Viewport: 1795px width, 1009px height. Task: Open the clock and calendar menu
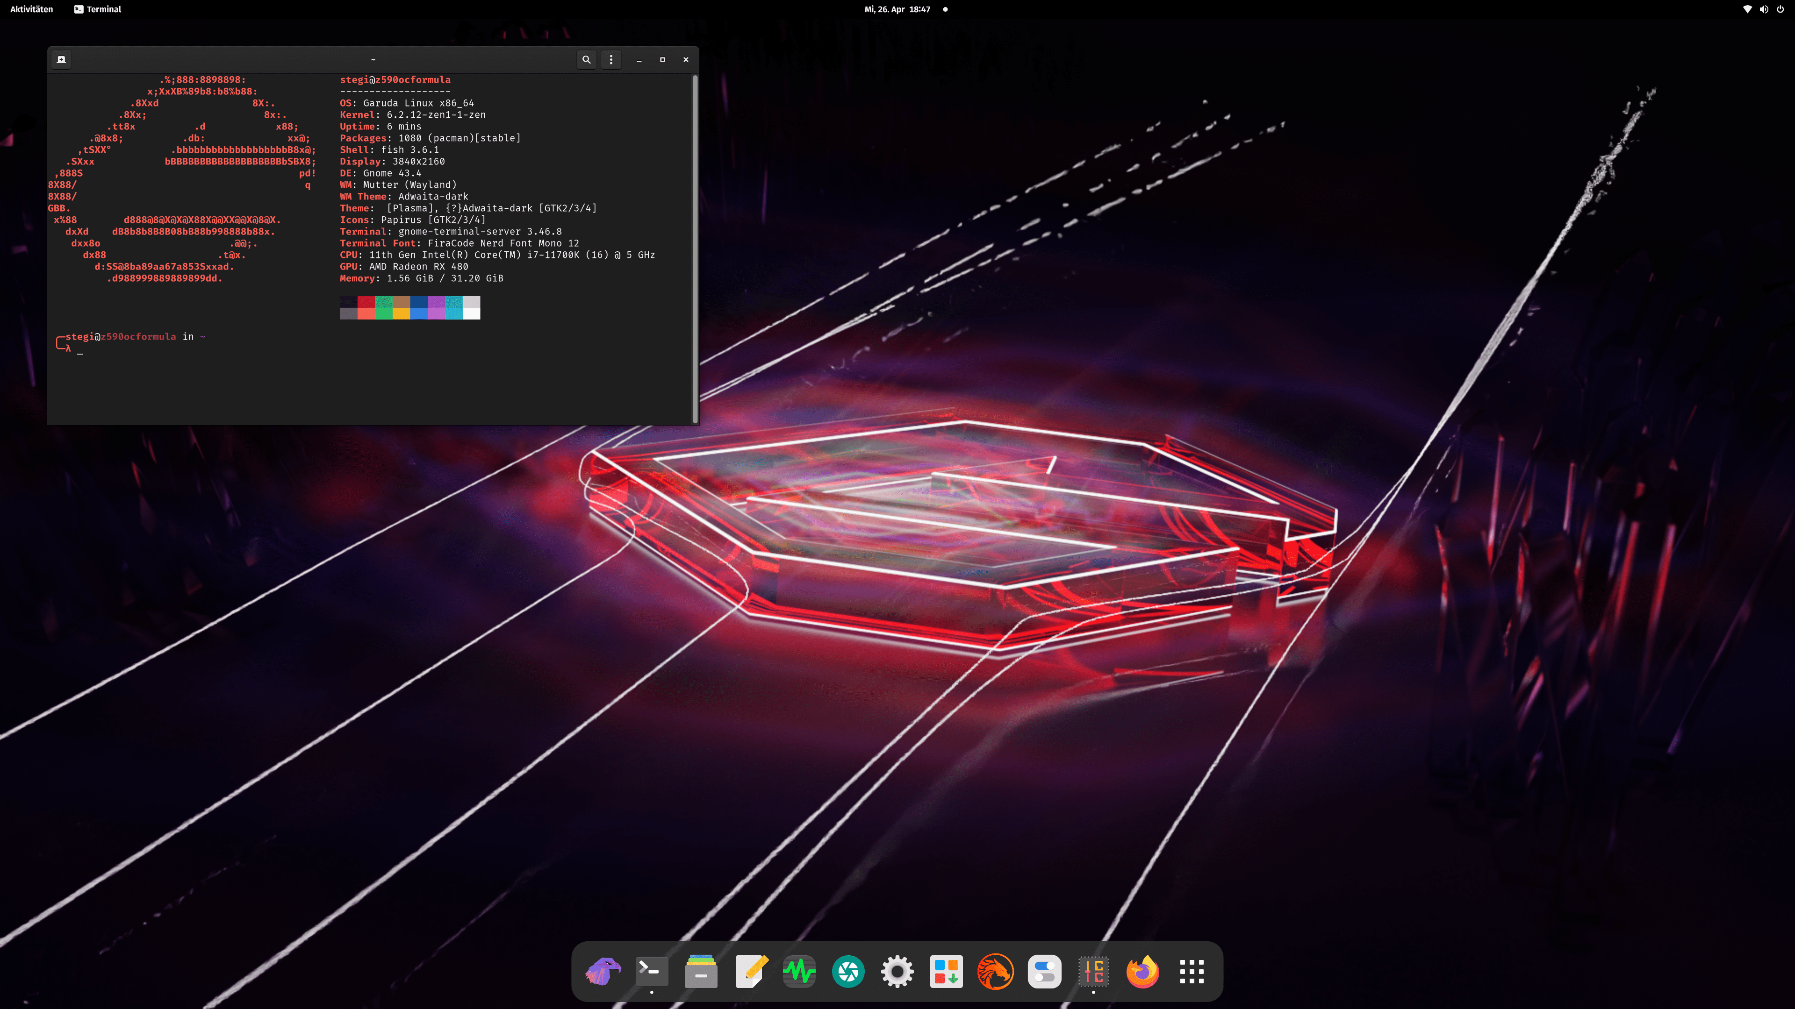897,9
